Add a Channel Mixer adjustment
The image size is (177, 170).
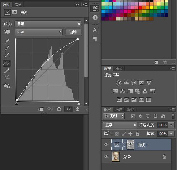[x=145, y=91]
